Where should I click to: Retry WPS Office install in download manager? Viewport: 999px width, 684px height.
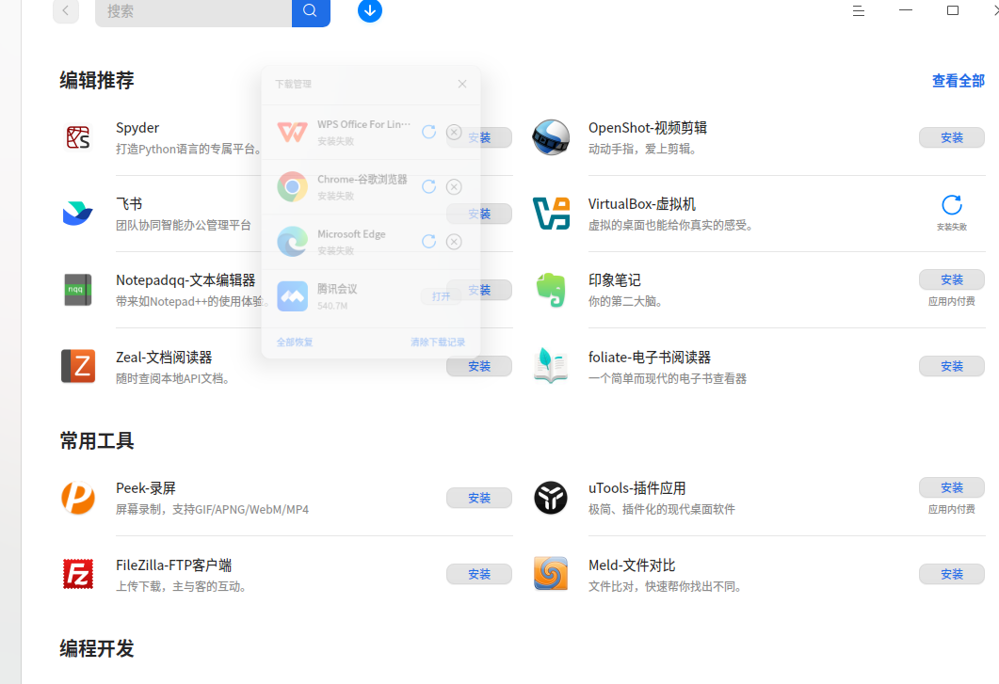pos(428,132)
